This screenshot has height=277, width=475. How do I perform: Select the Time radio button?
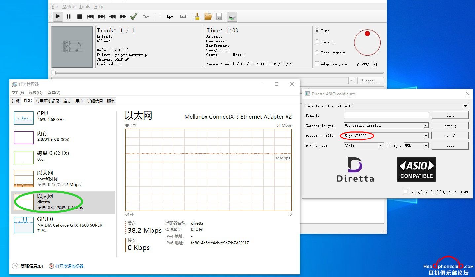coord(317,31)
